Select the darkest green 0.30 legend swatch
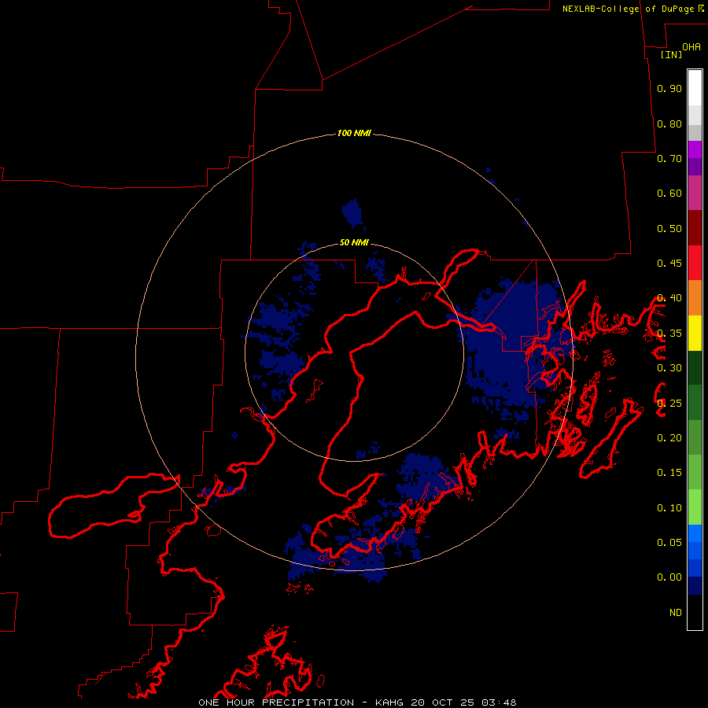This screenshot has width=708, height=708. pos(695,367)
